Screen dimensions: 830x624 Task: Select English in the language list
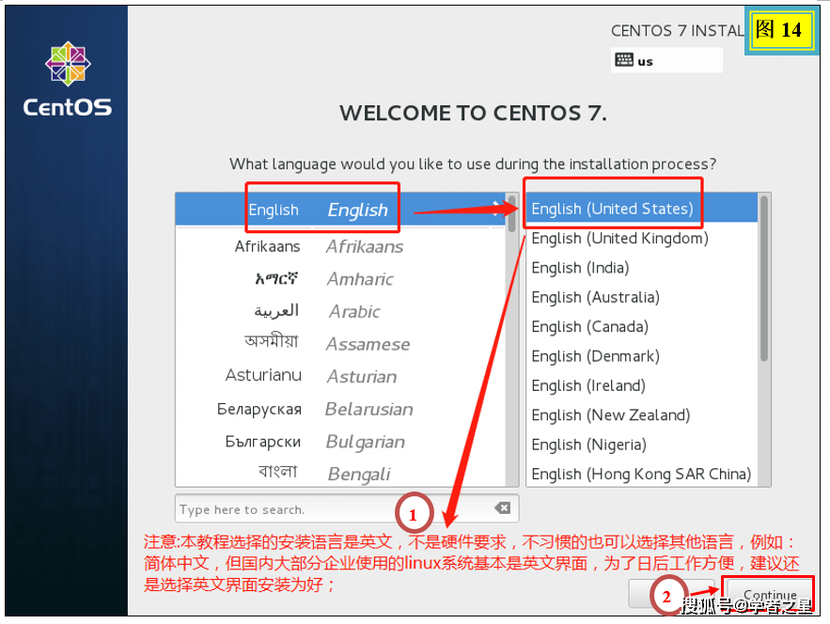pos(340,210)
